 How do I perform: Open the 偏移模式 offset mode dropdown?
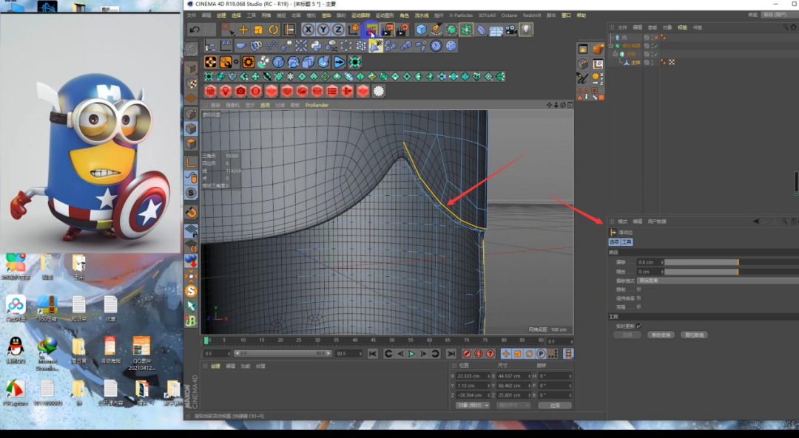point(718,281)
